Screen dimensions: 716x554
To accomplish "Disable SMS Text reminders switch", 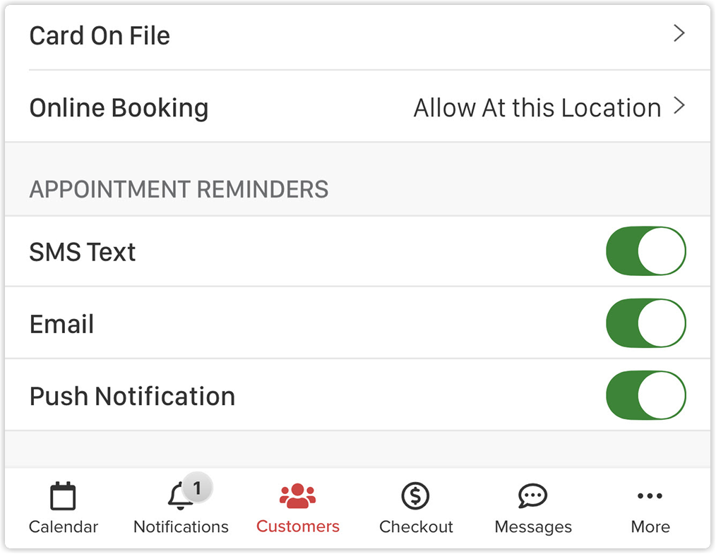I will click(x=646, y=251).
